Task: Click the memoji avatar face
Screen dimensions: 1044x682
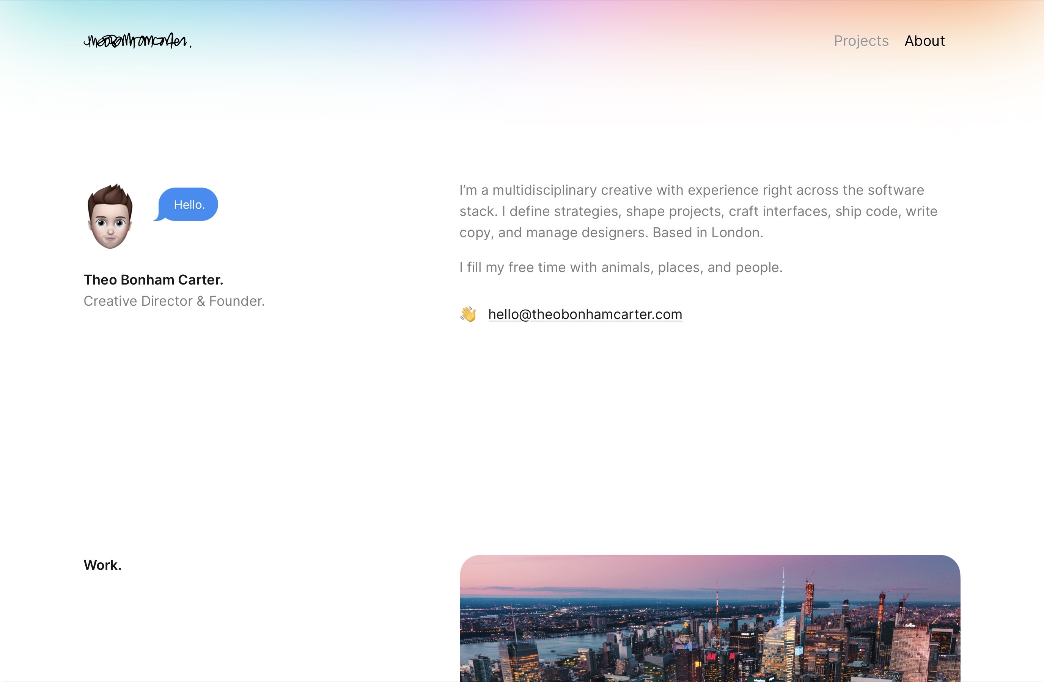Action: pos(110,216)
